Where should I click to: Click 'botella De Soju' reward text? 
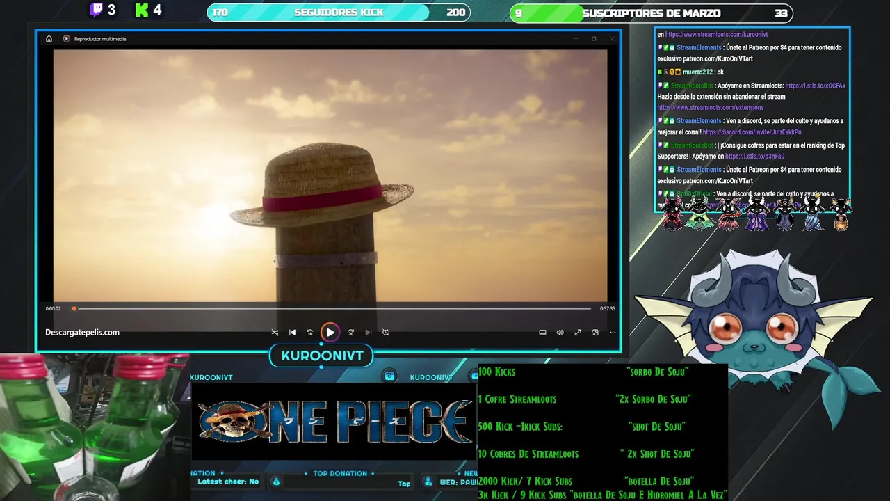659,481
